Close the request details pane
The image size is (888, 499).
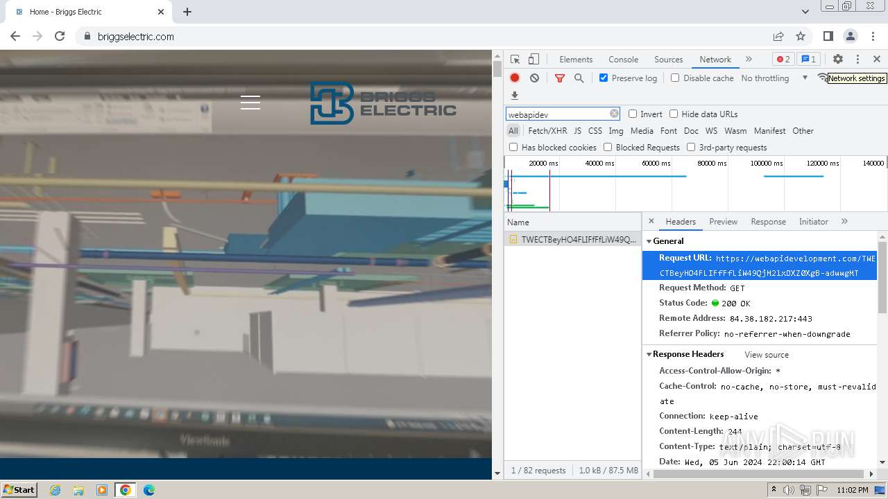pos(651,221)
